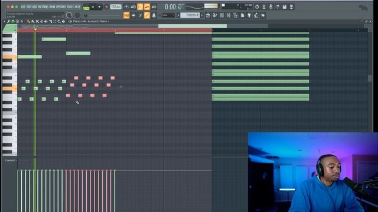Click the time display 0:00:67
The image size is (378, 212).
pyautogui.click(x=173, y=7)
